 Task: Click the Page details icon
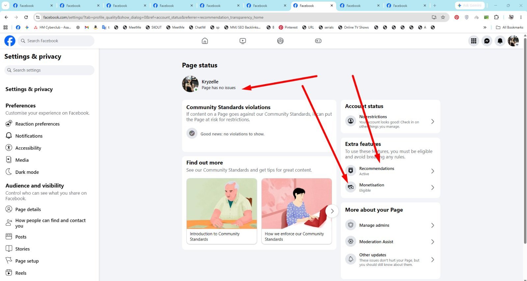click(x=9, y=209)
